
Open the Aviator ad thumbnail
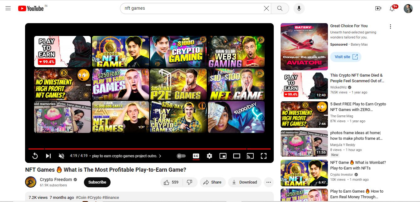coord(304,47)
